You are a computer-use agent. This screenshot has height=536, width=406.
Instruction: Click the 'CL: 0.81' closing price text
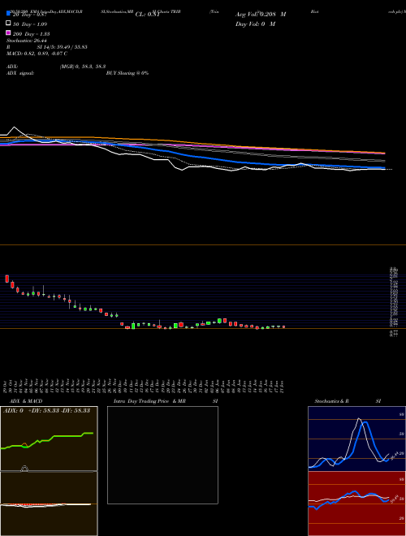148,15
